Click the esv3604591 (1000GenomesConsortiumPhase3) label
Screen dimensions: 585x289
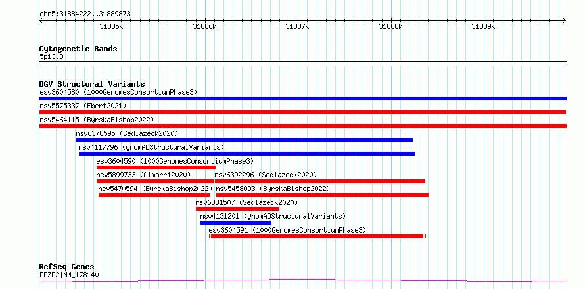tap(287, 230)
